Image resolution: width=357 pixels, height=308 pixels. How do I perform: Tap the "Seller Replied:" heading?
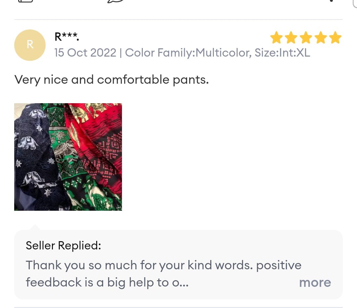63,245
